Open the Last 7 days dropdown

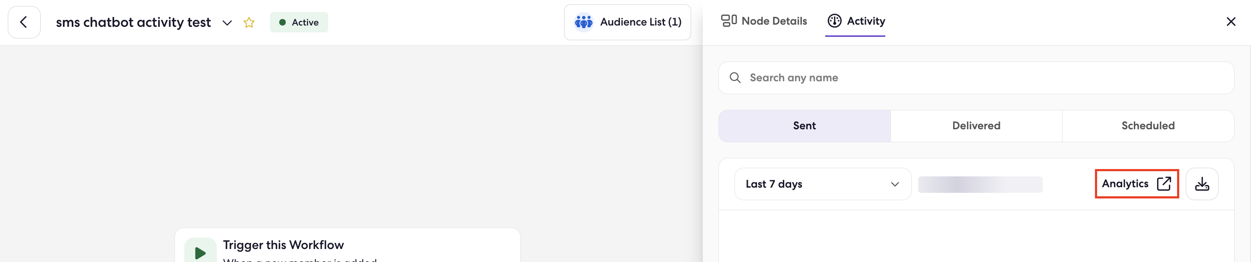point(823,184)
